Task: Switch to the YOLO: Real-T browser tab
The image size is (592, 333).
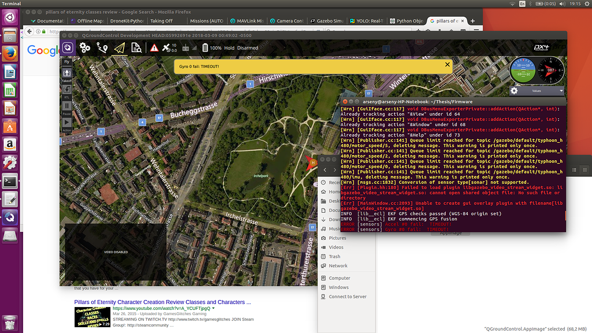Action: click(x=366, y=21)
